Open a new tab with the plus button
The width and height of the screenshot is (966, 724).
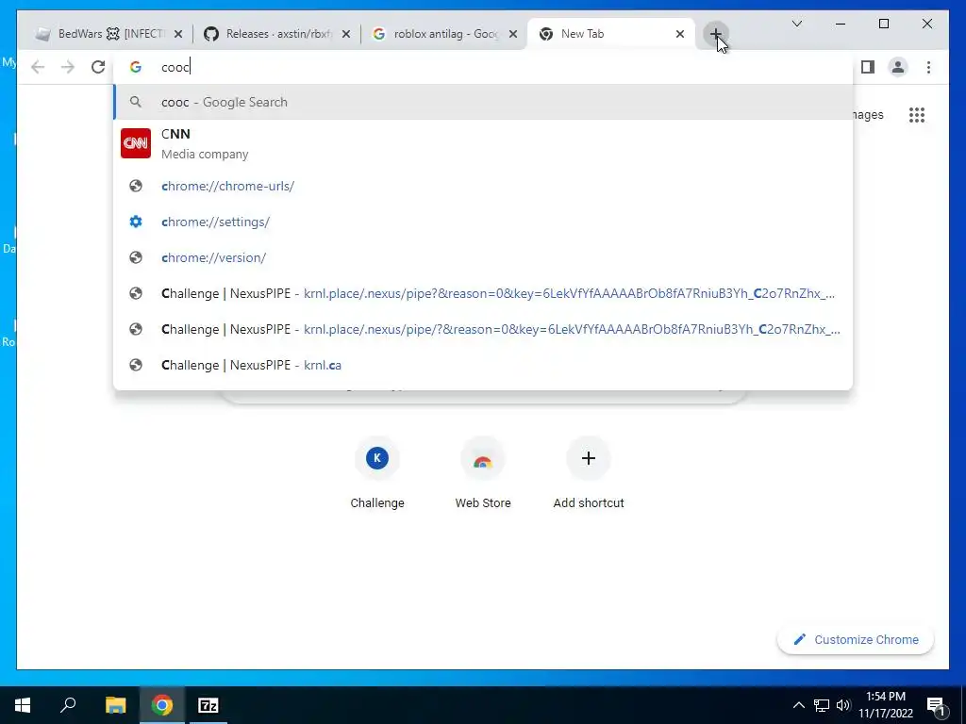pos(715,34)
